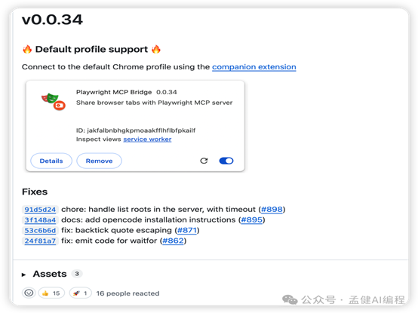Image resolution: width=418 pixels, height=313 pixels.
Task: Click the fire emoji before Default profile
Action: pyautogui.click(x=27, y=49)
